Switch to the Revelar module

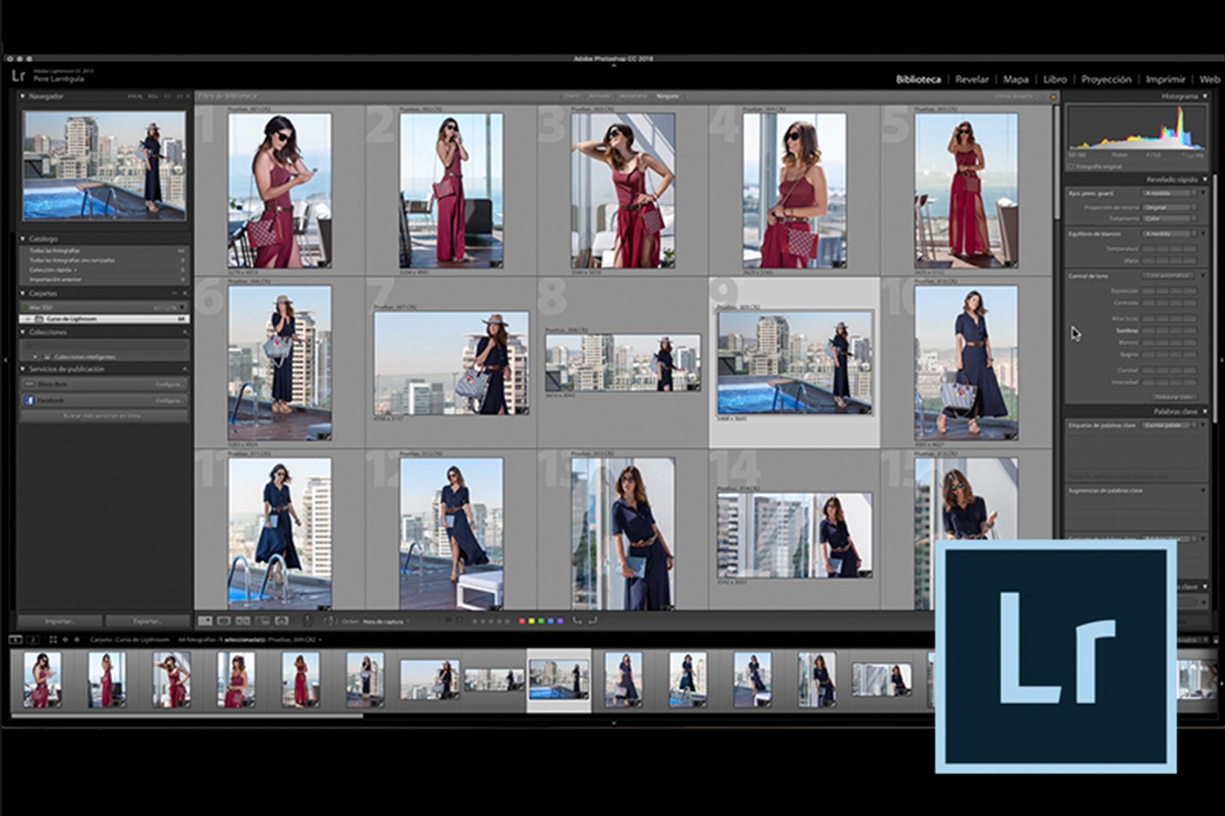971,79
